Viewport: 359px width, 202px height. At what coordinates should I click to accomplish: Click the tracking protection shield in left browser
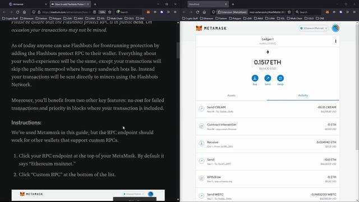(34, 12)
